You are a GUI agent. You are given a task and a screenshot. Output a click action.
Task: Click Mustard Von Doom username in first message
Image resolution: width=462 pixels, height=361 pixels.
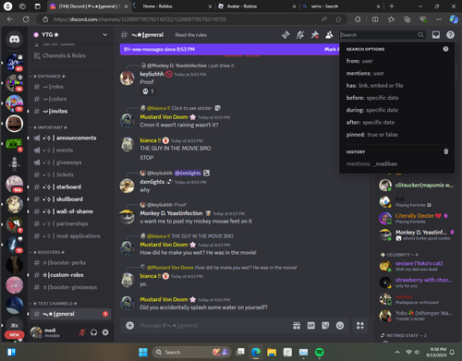(x=164, y=117)
